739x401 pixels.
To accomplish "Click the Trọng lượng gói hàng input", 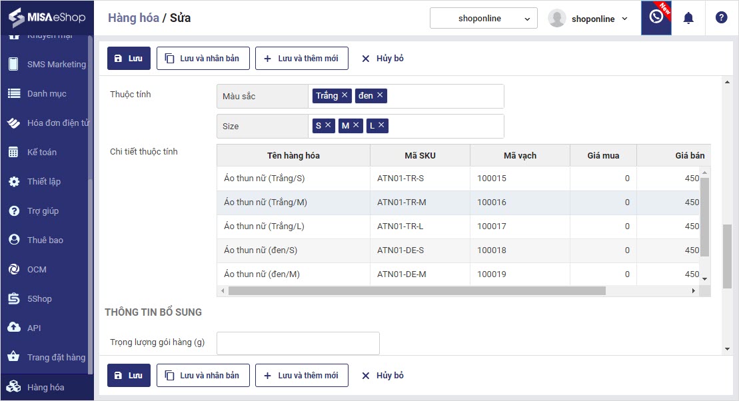I will tap(298, 343).
